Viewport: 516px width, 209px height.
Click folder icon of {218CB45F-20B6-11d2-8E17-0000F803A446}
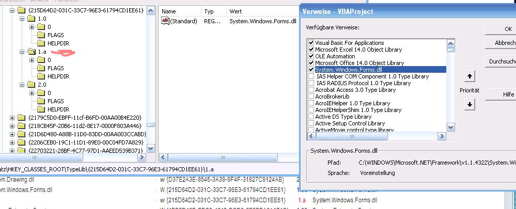pos(21,126)
